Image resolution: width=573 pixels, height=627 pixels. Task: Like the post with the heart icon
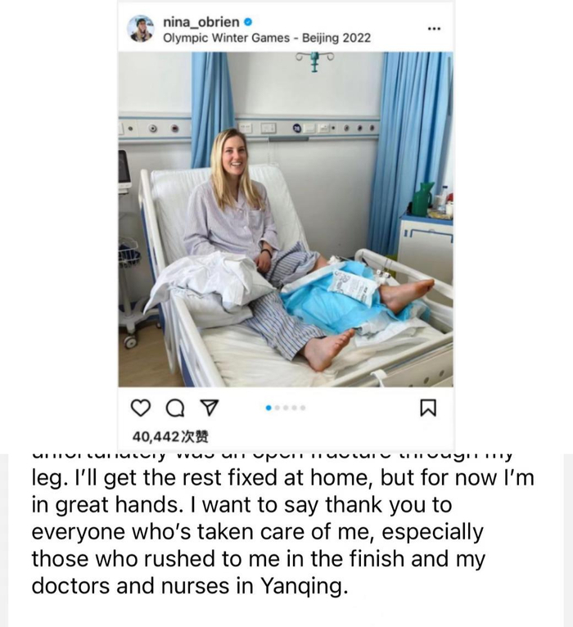pos(141,408)
